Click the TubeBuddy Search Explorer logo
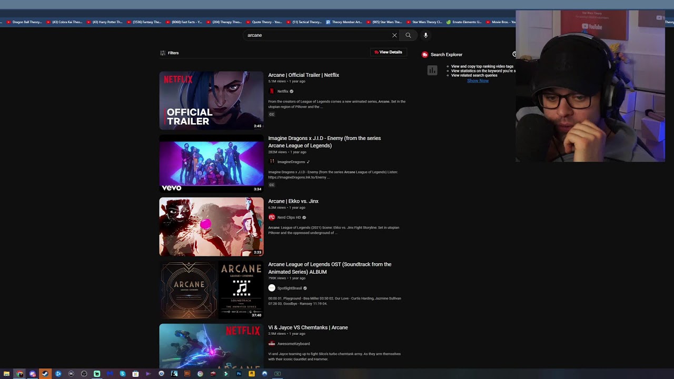Screen dimensions: 674x379 click(x=425, y=54)
